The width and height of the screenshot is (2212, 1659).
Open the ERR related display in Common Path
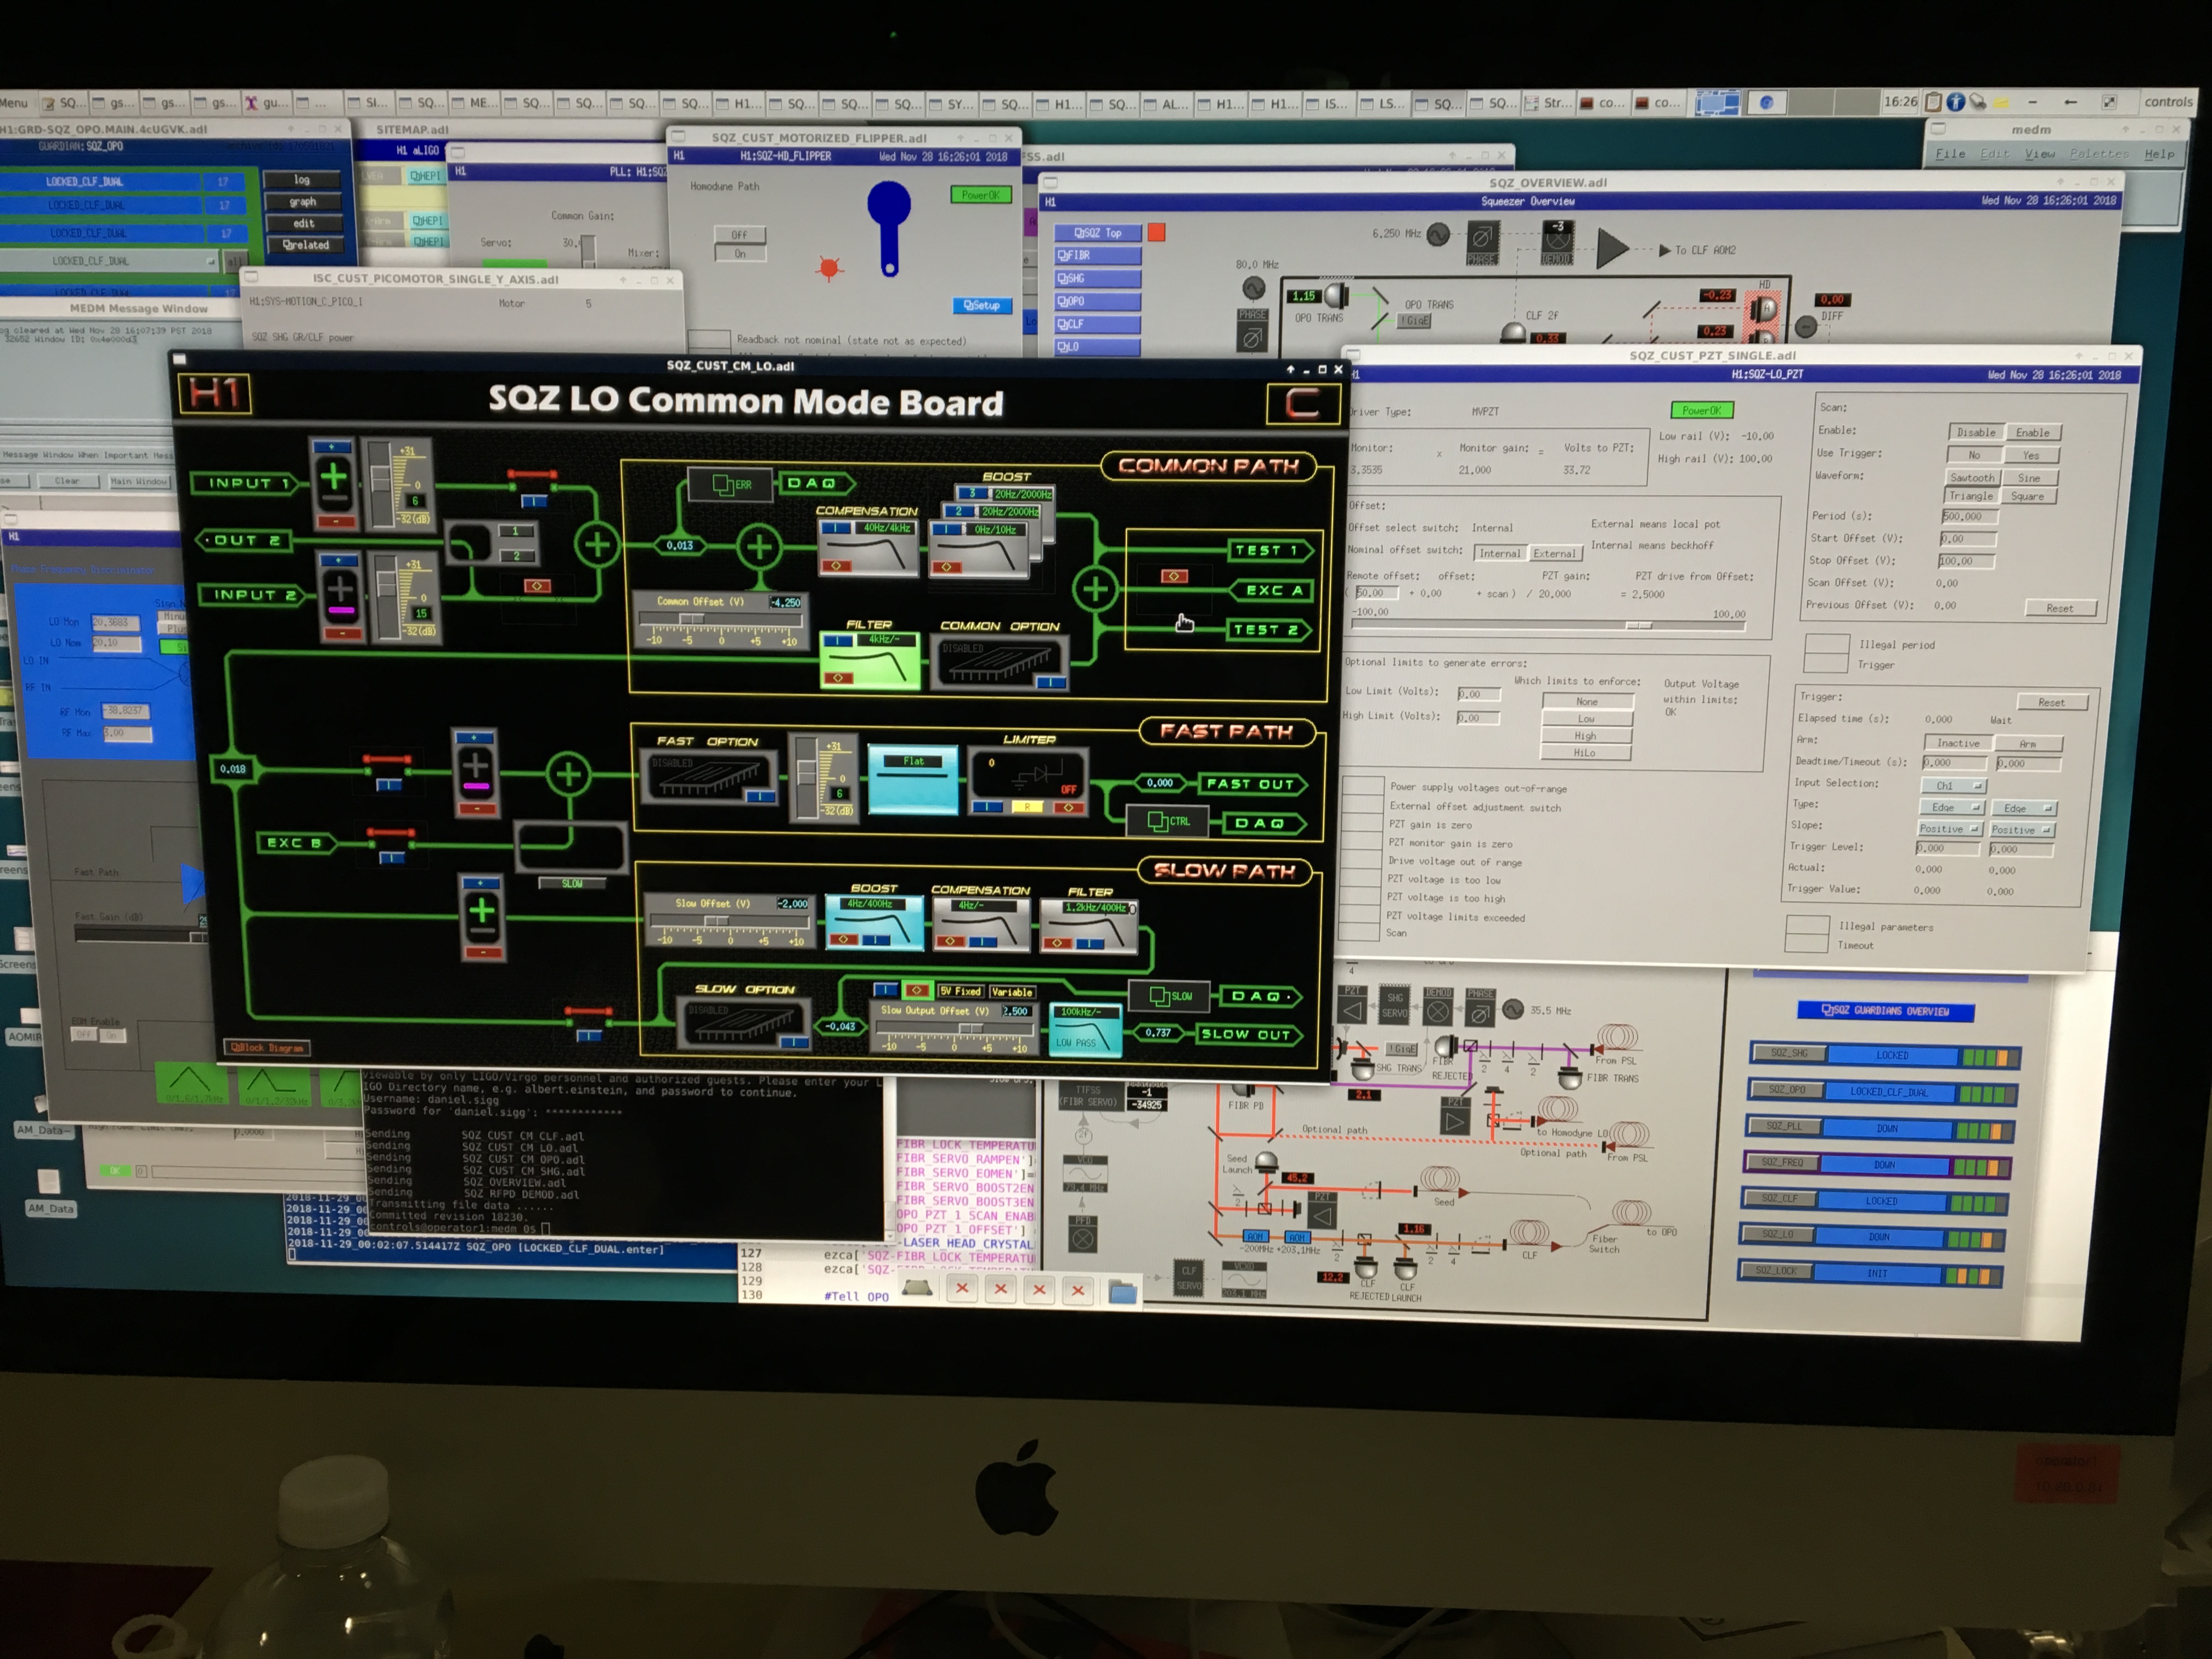coord(730,485)
